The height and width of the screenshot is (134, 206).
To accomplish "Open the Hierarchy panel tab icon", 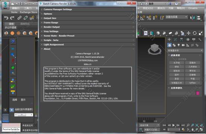I will pyautogui.click(x=181, y=39).
